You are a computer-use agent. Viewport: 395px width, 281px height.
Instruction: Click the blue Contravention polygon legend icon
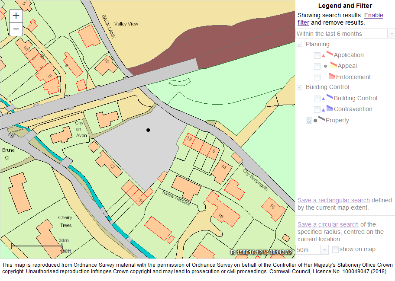tap(330, 109)
